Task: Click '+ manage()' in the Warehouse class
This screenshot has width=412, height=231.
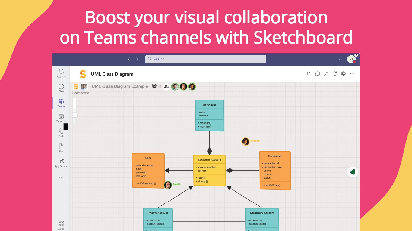Action: tap(204, 123)
